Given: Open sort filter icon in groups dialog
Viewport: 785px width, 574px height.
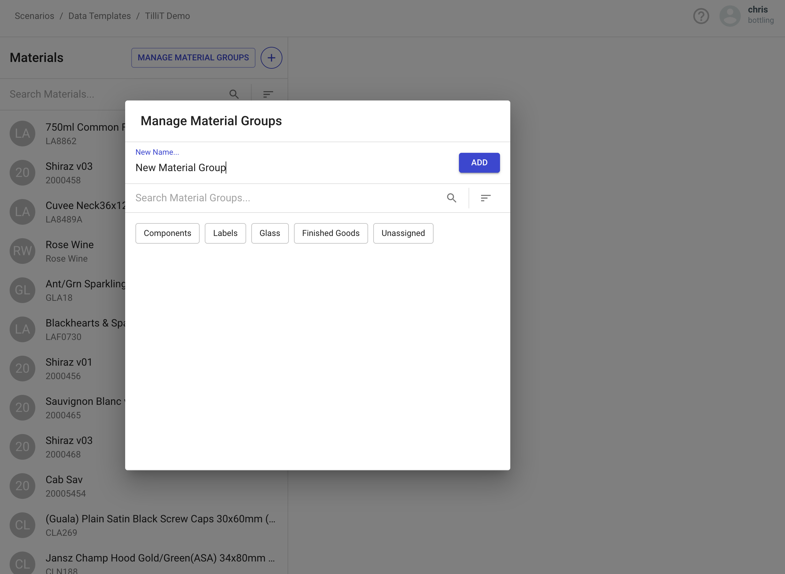Looking at the screenshot, I should tap(485, 198).
